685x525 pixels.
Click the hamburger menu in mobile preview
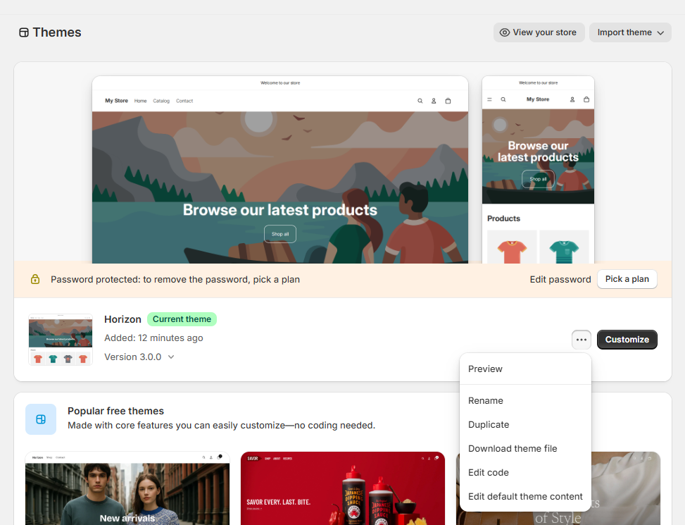[x=490, y=99]
